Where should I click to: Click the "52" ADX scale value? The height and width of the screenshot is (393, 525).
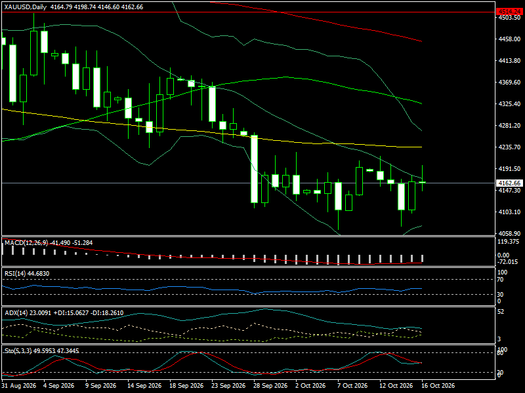[x=501, y=312]
